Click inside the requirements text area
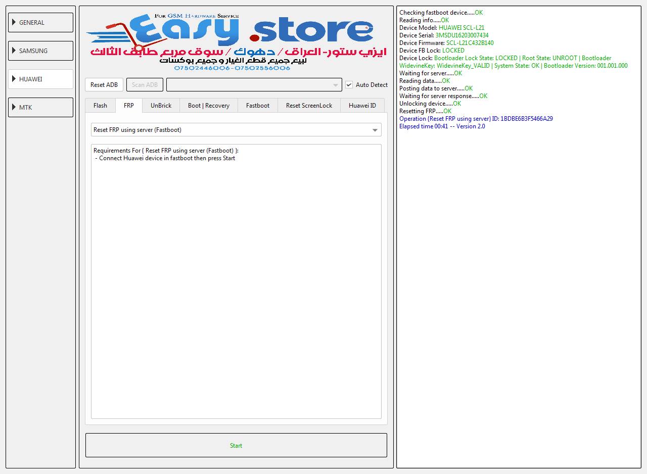The width and height of the screenshot is (647, 474). pos(236,281)
